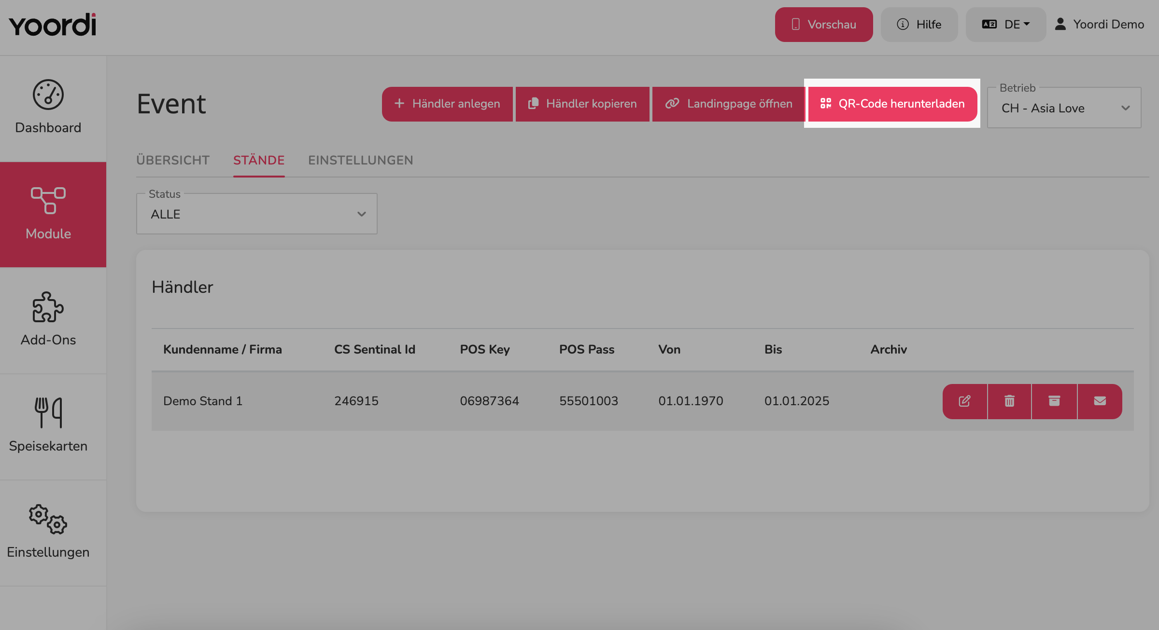
Task: Select the Demo Stand 1 name cell
Action: 203,401
